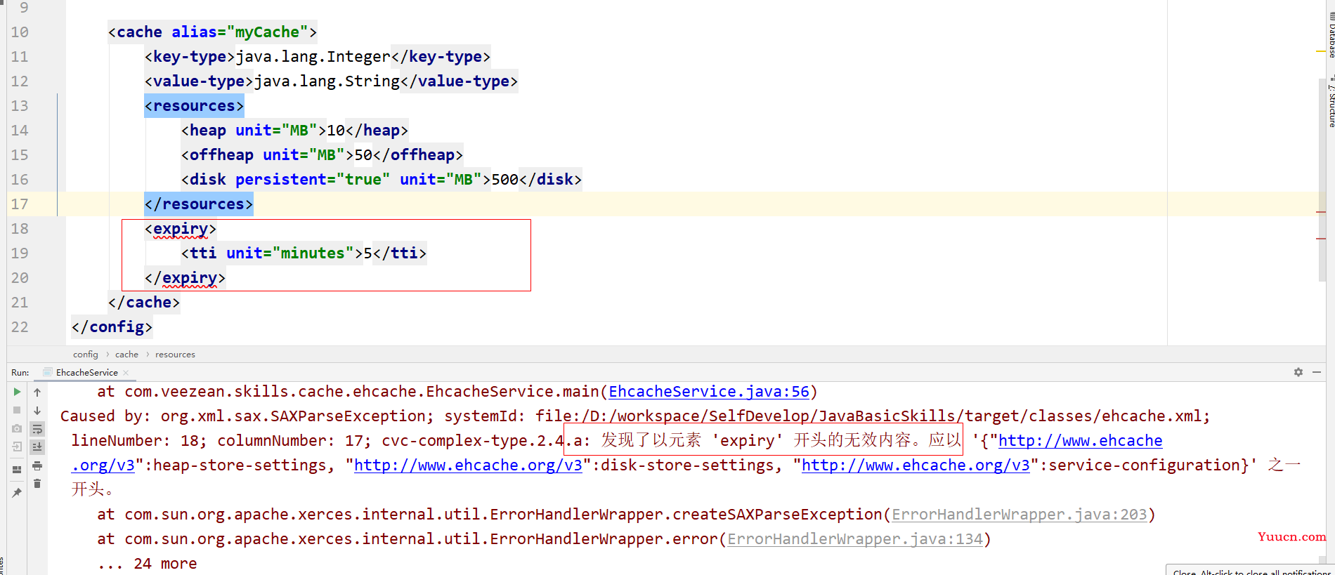This screenshot has height=575, width=1335.
Task: Click the print console icon
Action: [37, 465]
